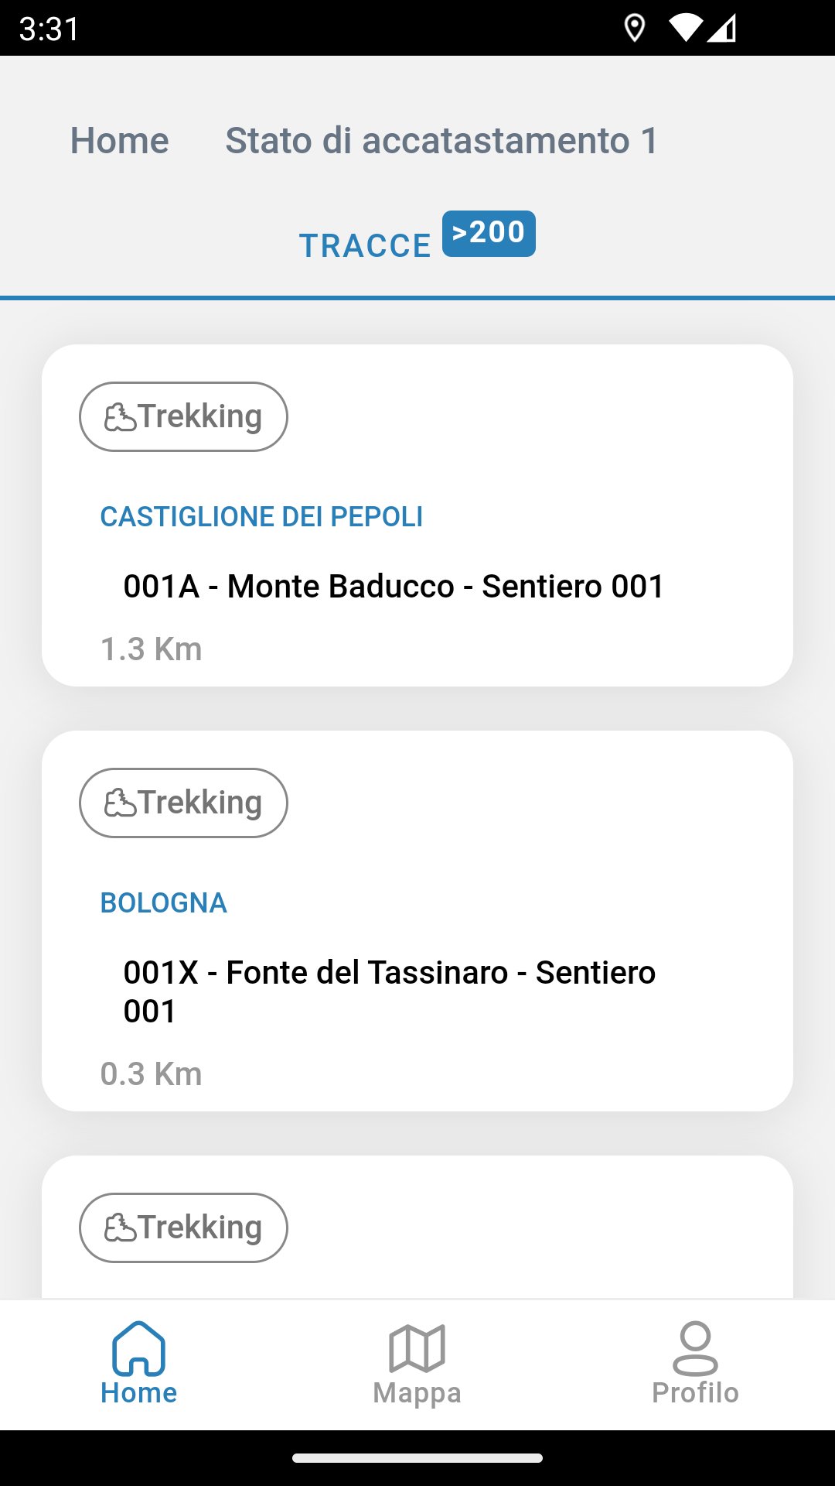The image size is (835, 1486).
Task: Tap the Trekking chip on the first card
Action: pyautogui.click(x=183, y=417)
